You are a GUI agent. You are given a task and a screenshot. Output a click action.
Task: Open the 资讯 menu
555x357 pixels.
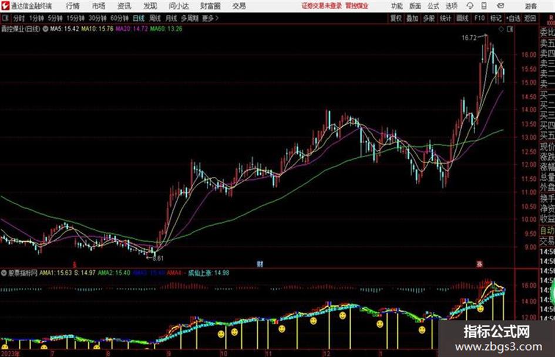125,6
